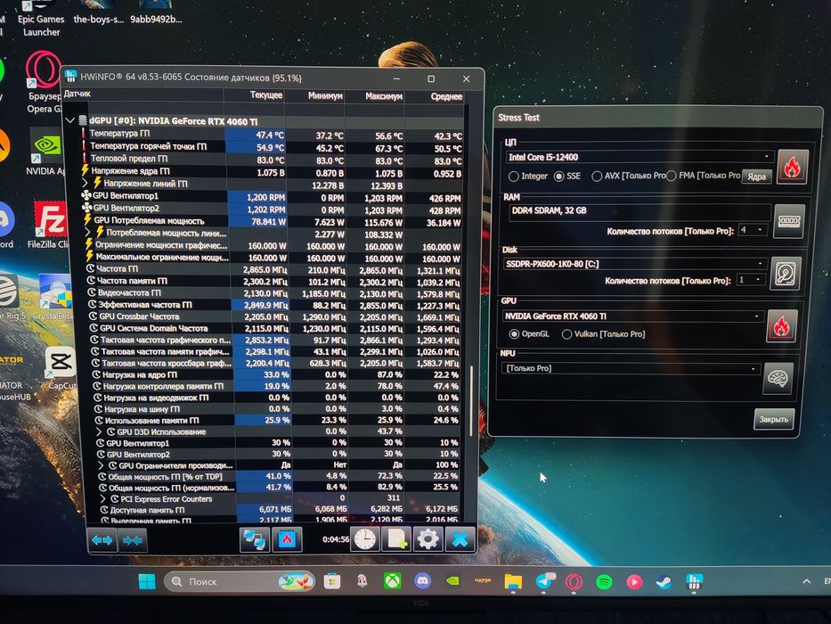Screen dimensions: 831x624
Task: Select the Нагрузка на ядро ГП row
Action: (275, 374)
